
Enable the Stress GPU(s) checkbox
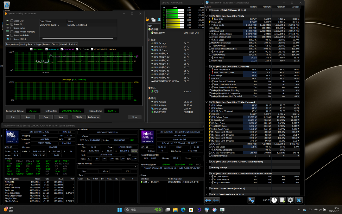(x=12, y=39)
